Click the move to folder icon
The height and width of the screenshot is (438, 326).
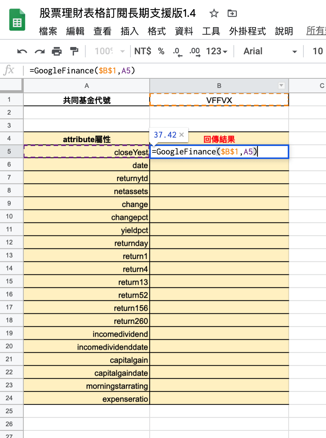(231, 13)
